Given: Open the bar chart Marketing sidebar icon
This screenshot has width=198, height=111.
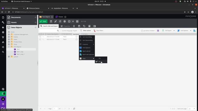Looking at the screenshot, I should [3, 27].
